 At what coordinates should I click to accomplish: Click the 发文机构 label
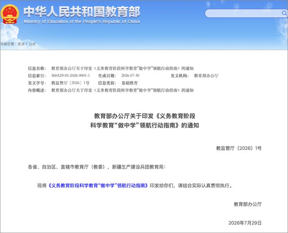[179, 76]
